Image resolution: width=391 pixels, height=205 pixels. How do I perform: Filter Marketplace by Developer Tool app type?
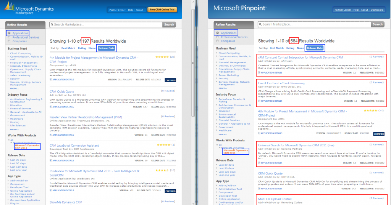19,187
